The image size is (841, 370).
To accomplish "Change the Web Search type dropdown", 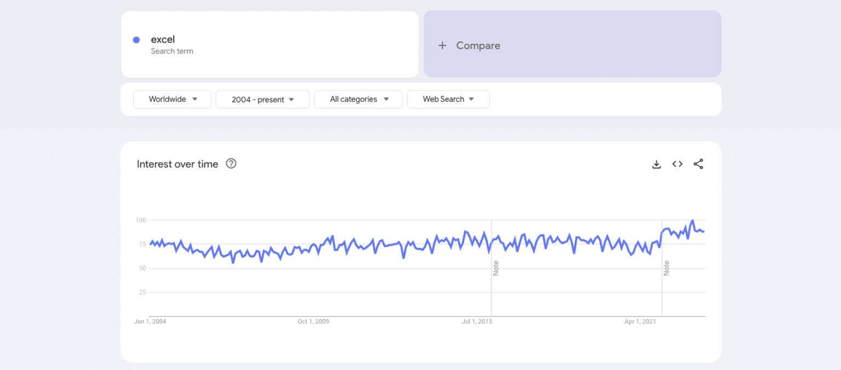I will click(448, 99).
